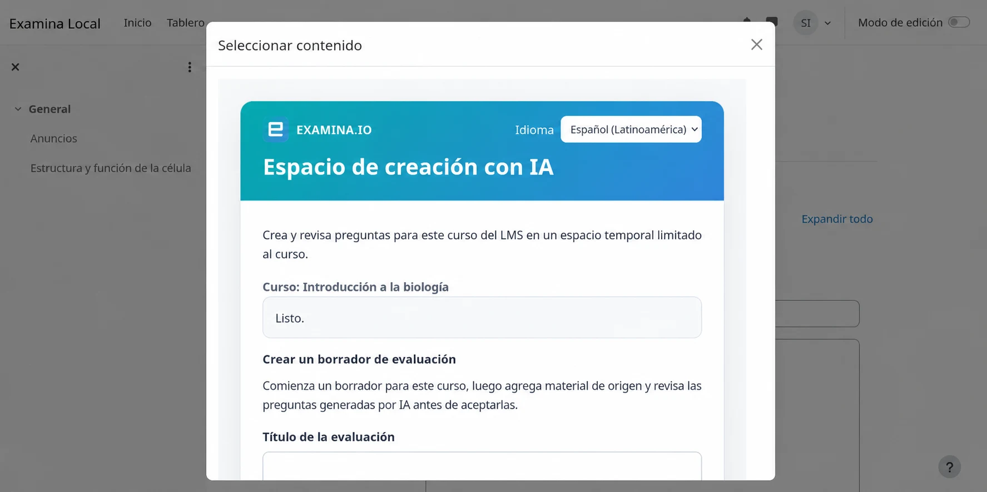Click the Expandir todo link

[x=837, y=219]
